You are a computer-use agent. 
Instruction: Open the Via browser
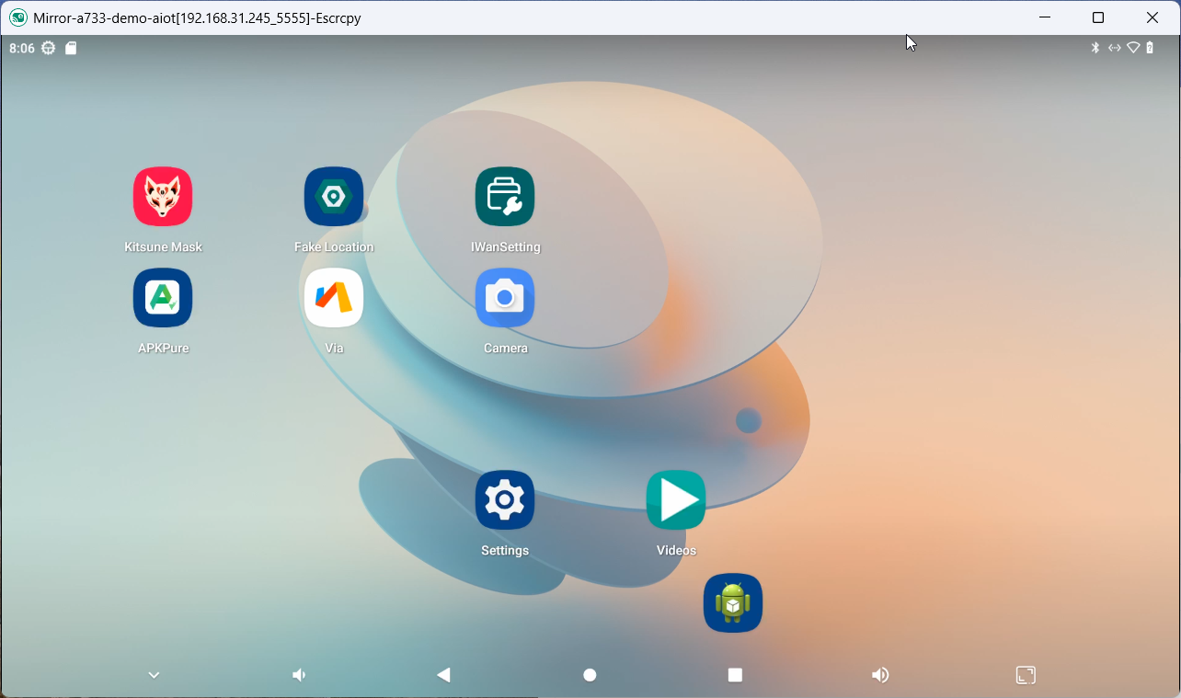tap(334, 298)
